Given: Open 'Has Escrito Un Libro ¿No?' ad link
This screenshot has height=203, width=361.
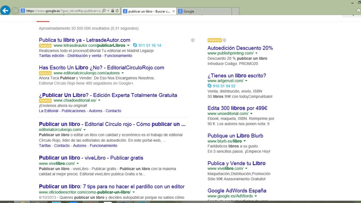Looking at the screenshot, I should pyautogui.click(x=102, y=68).
